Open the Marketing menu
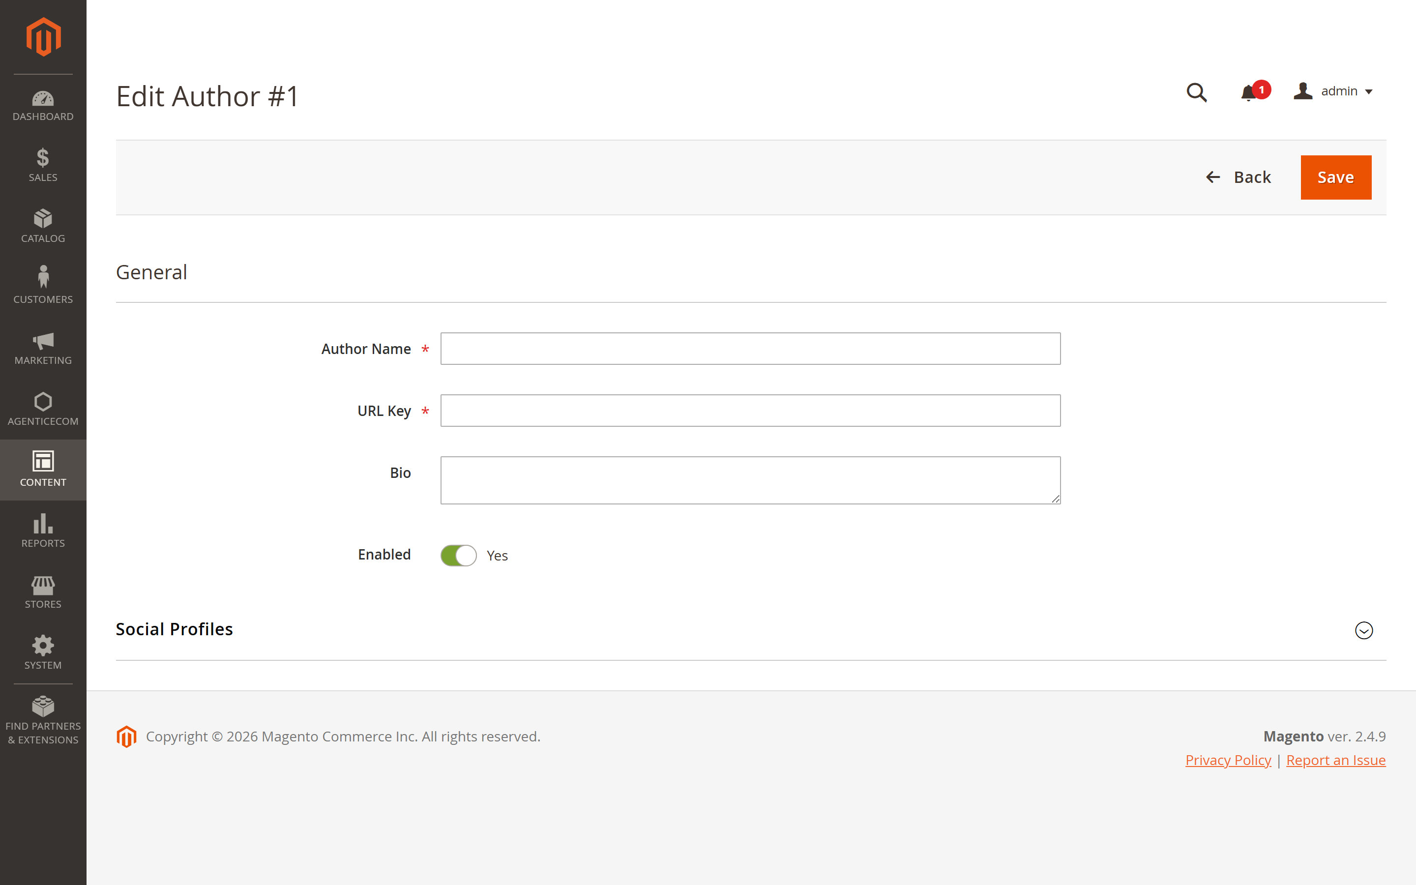The height and width of the screenshot is (885, 1416). pos(43,348)
